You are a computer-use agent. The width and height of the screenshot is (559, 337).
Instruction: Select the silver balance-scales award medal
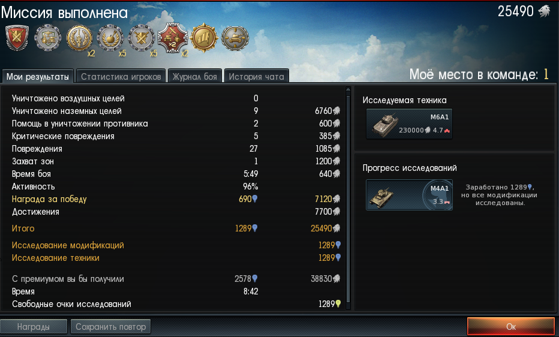[x=48, y=38]
